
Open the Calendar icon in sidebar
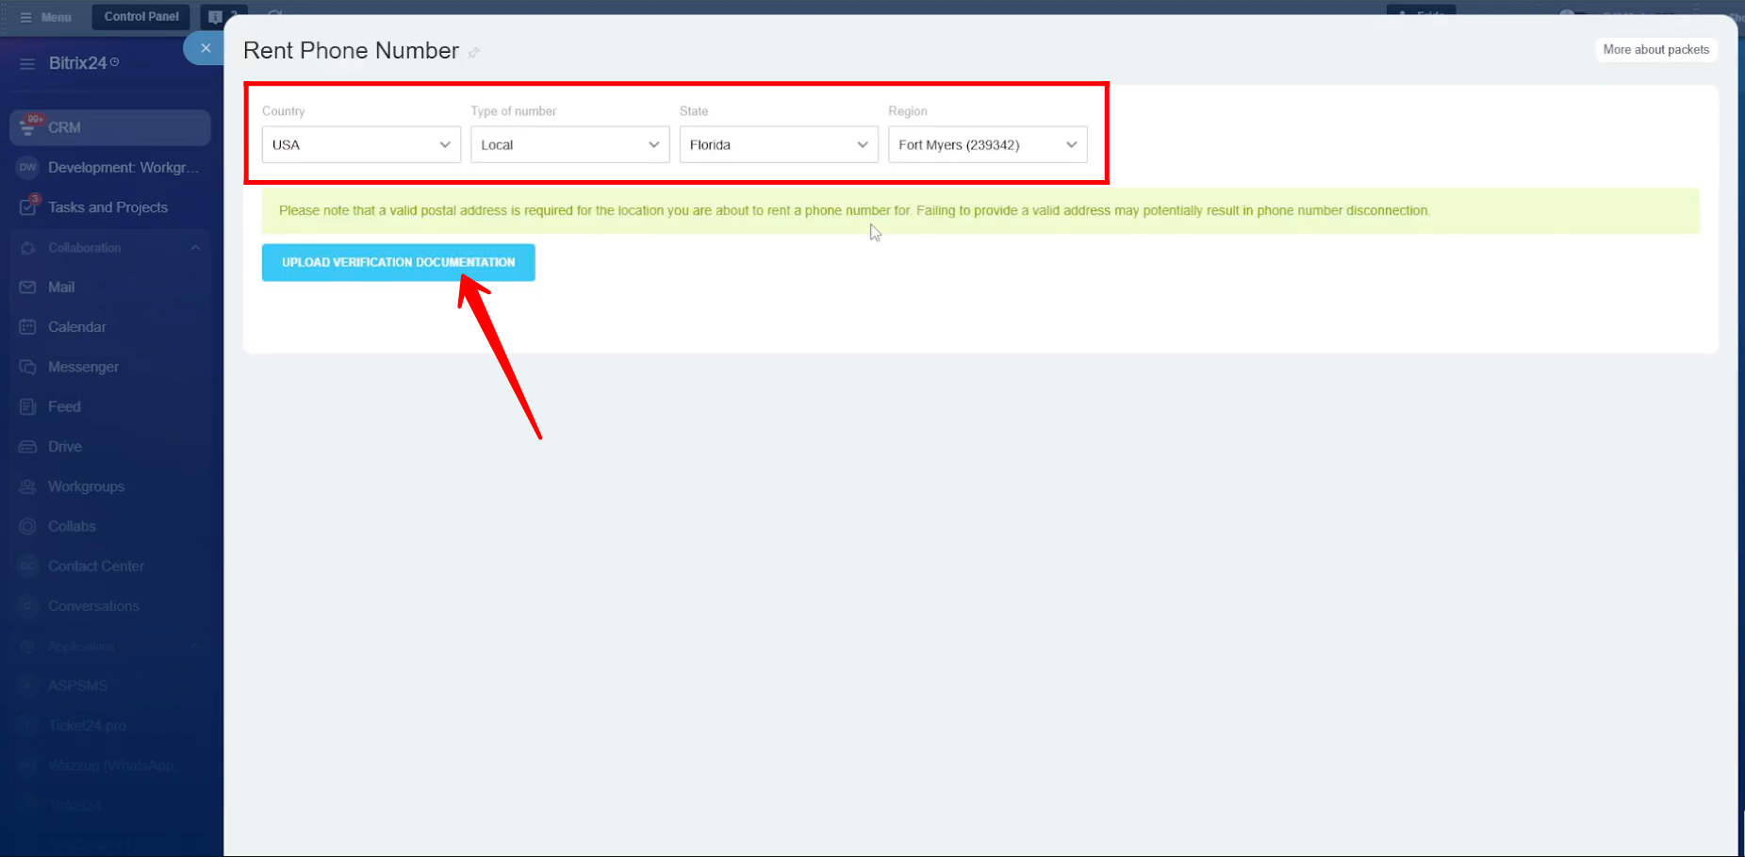[x=27, y=327]
